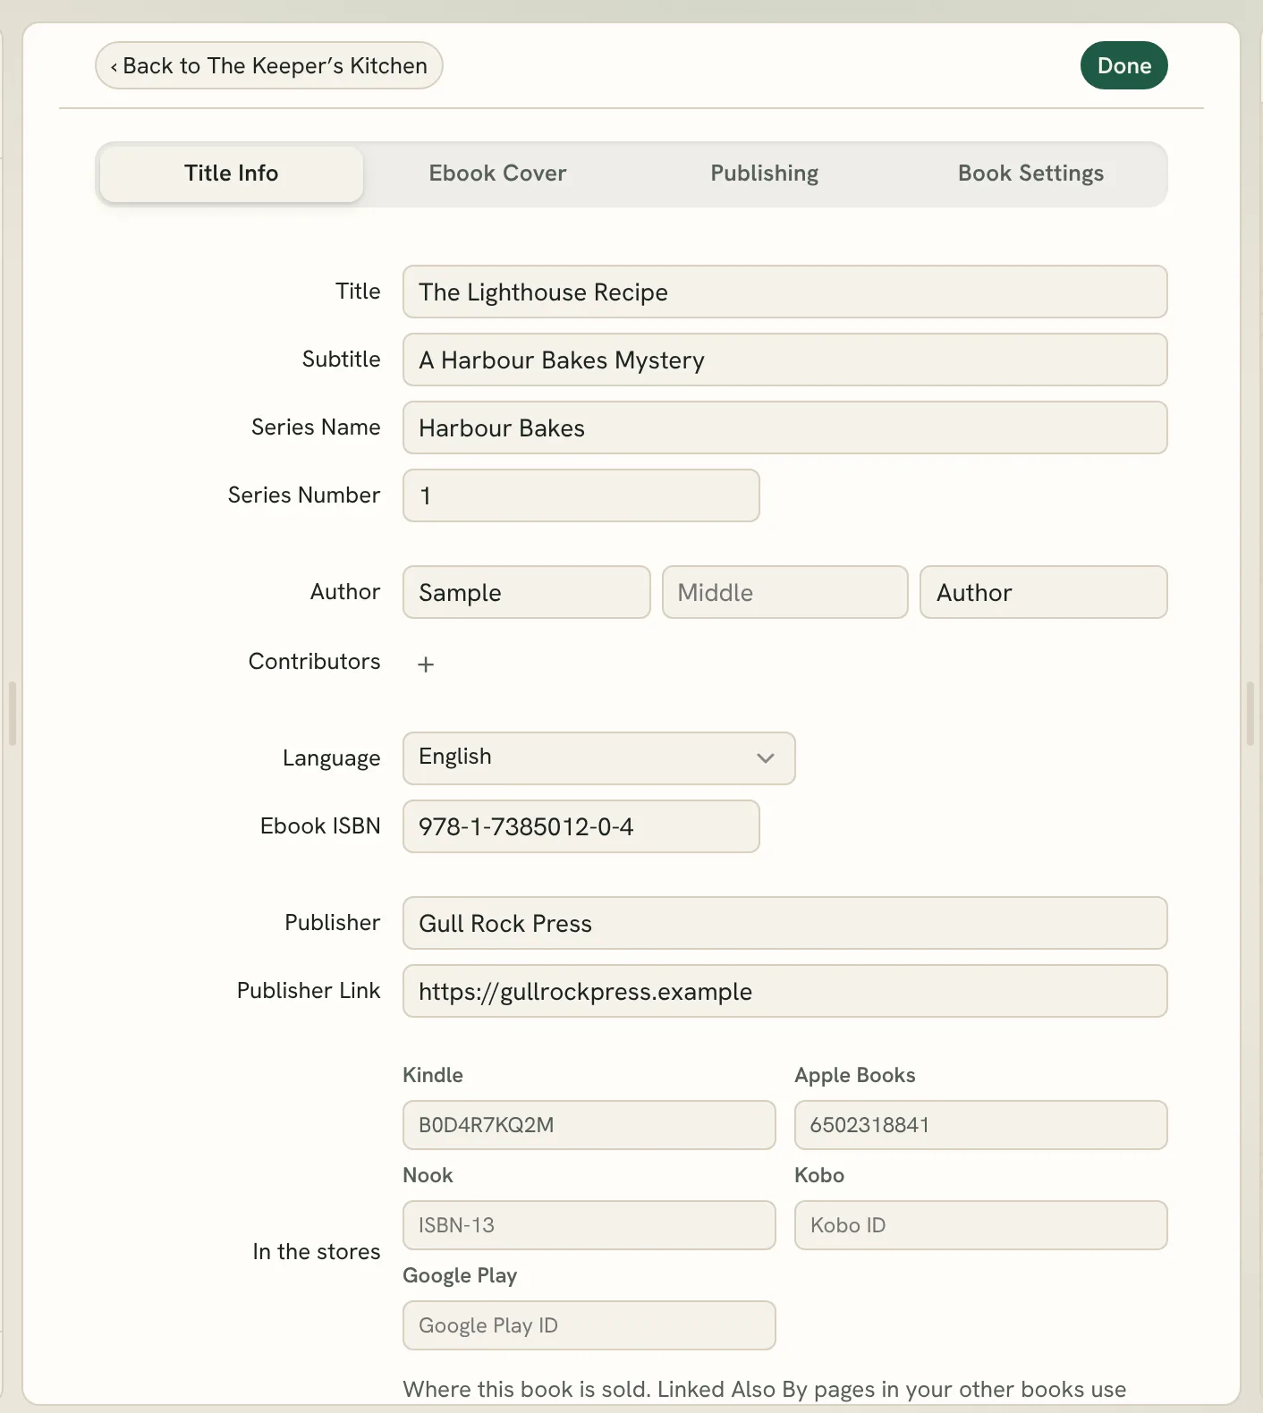
Task: Focus the Nook ISBN-13 field
Action: 589,1225
